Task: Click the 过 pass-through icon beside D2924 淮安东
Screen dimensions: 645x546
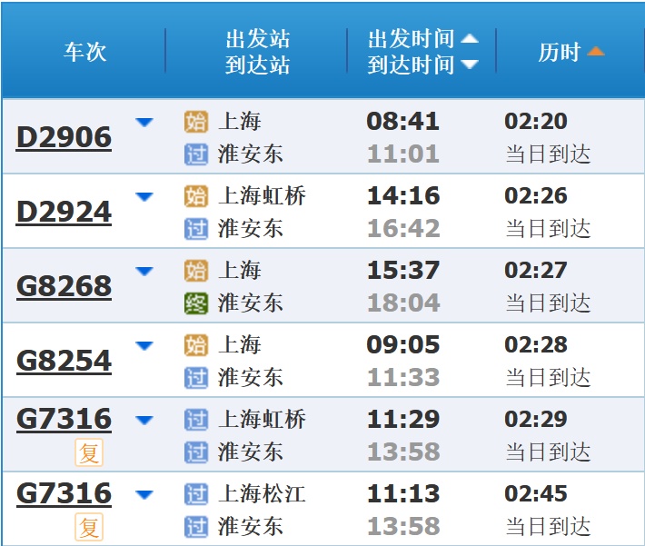Action: 196,229
